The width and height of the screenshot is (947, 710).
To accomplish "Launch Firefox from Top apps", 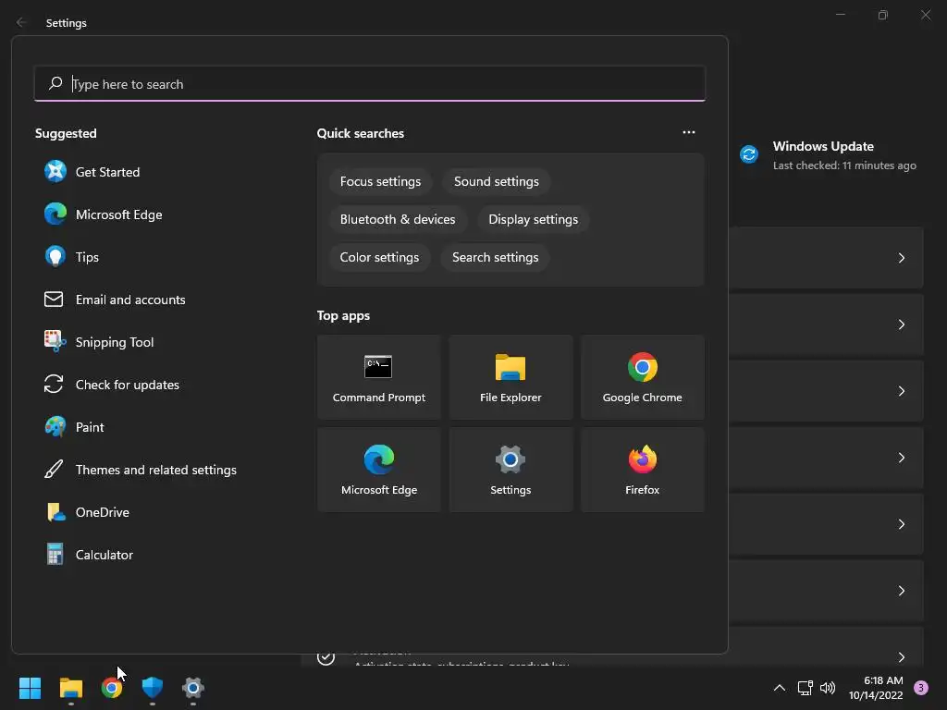I will [x=642, y=470].
